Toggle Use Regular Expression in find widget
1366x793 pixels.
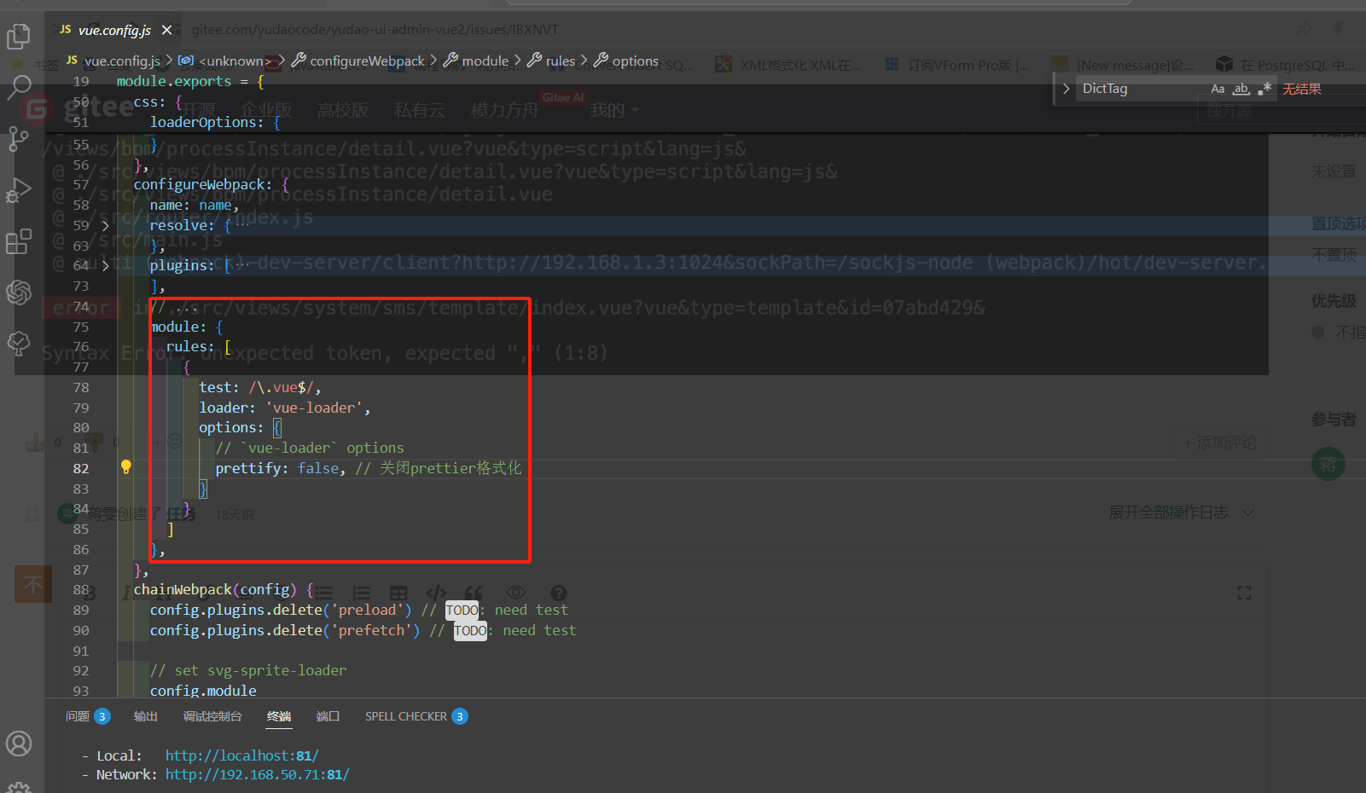coord(1264,89)
